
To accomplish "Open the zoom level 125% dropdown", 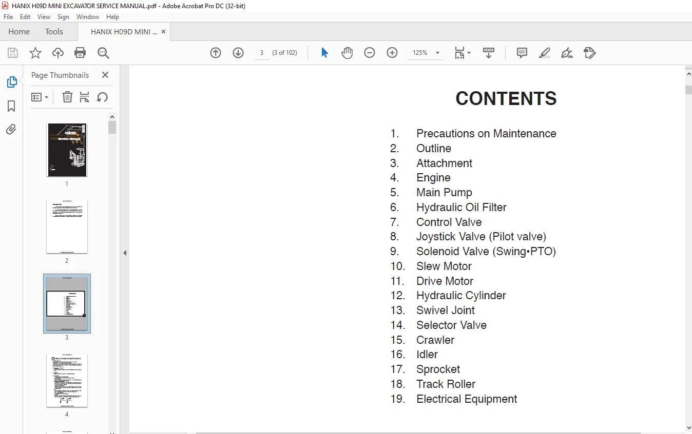I will [x=437, y=53].
